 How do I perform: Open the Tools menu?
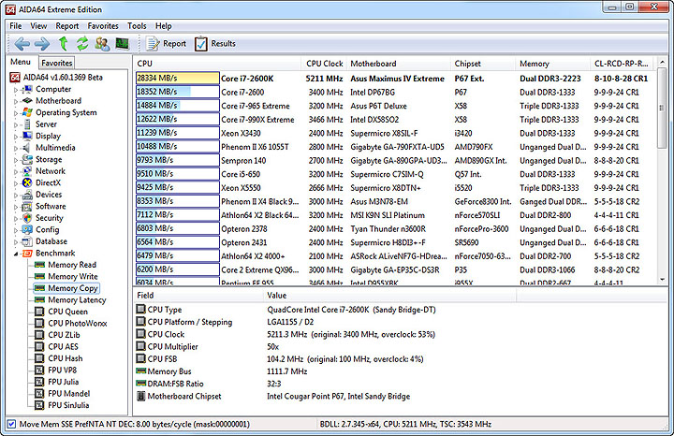point(137,26)
